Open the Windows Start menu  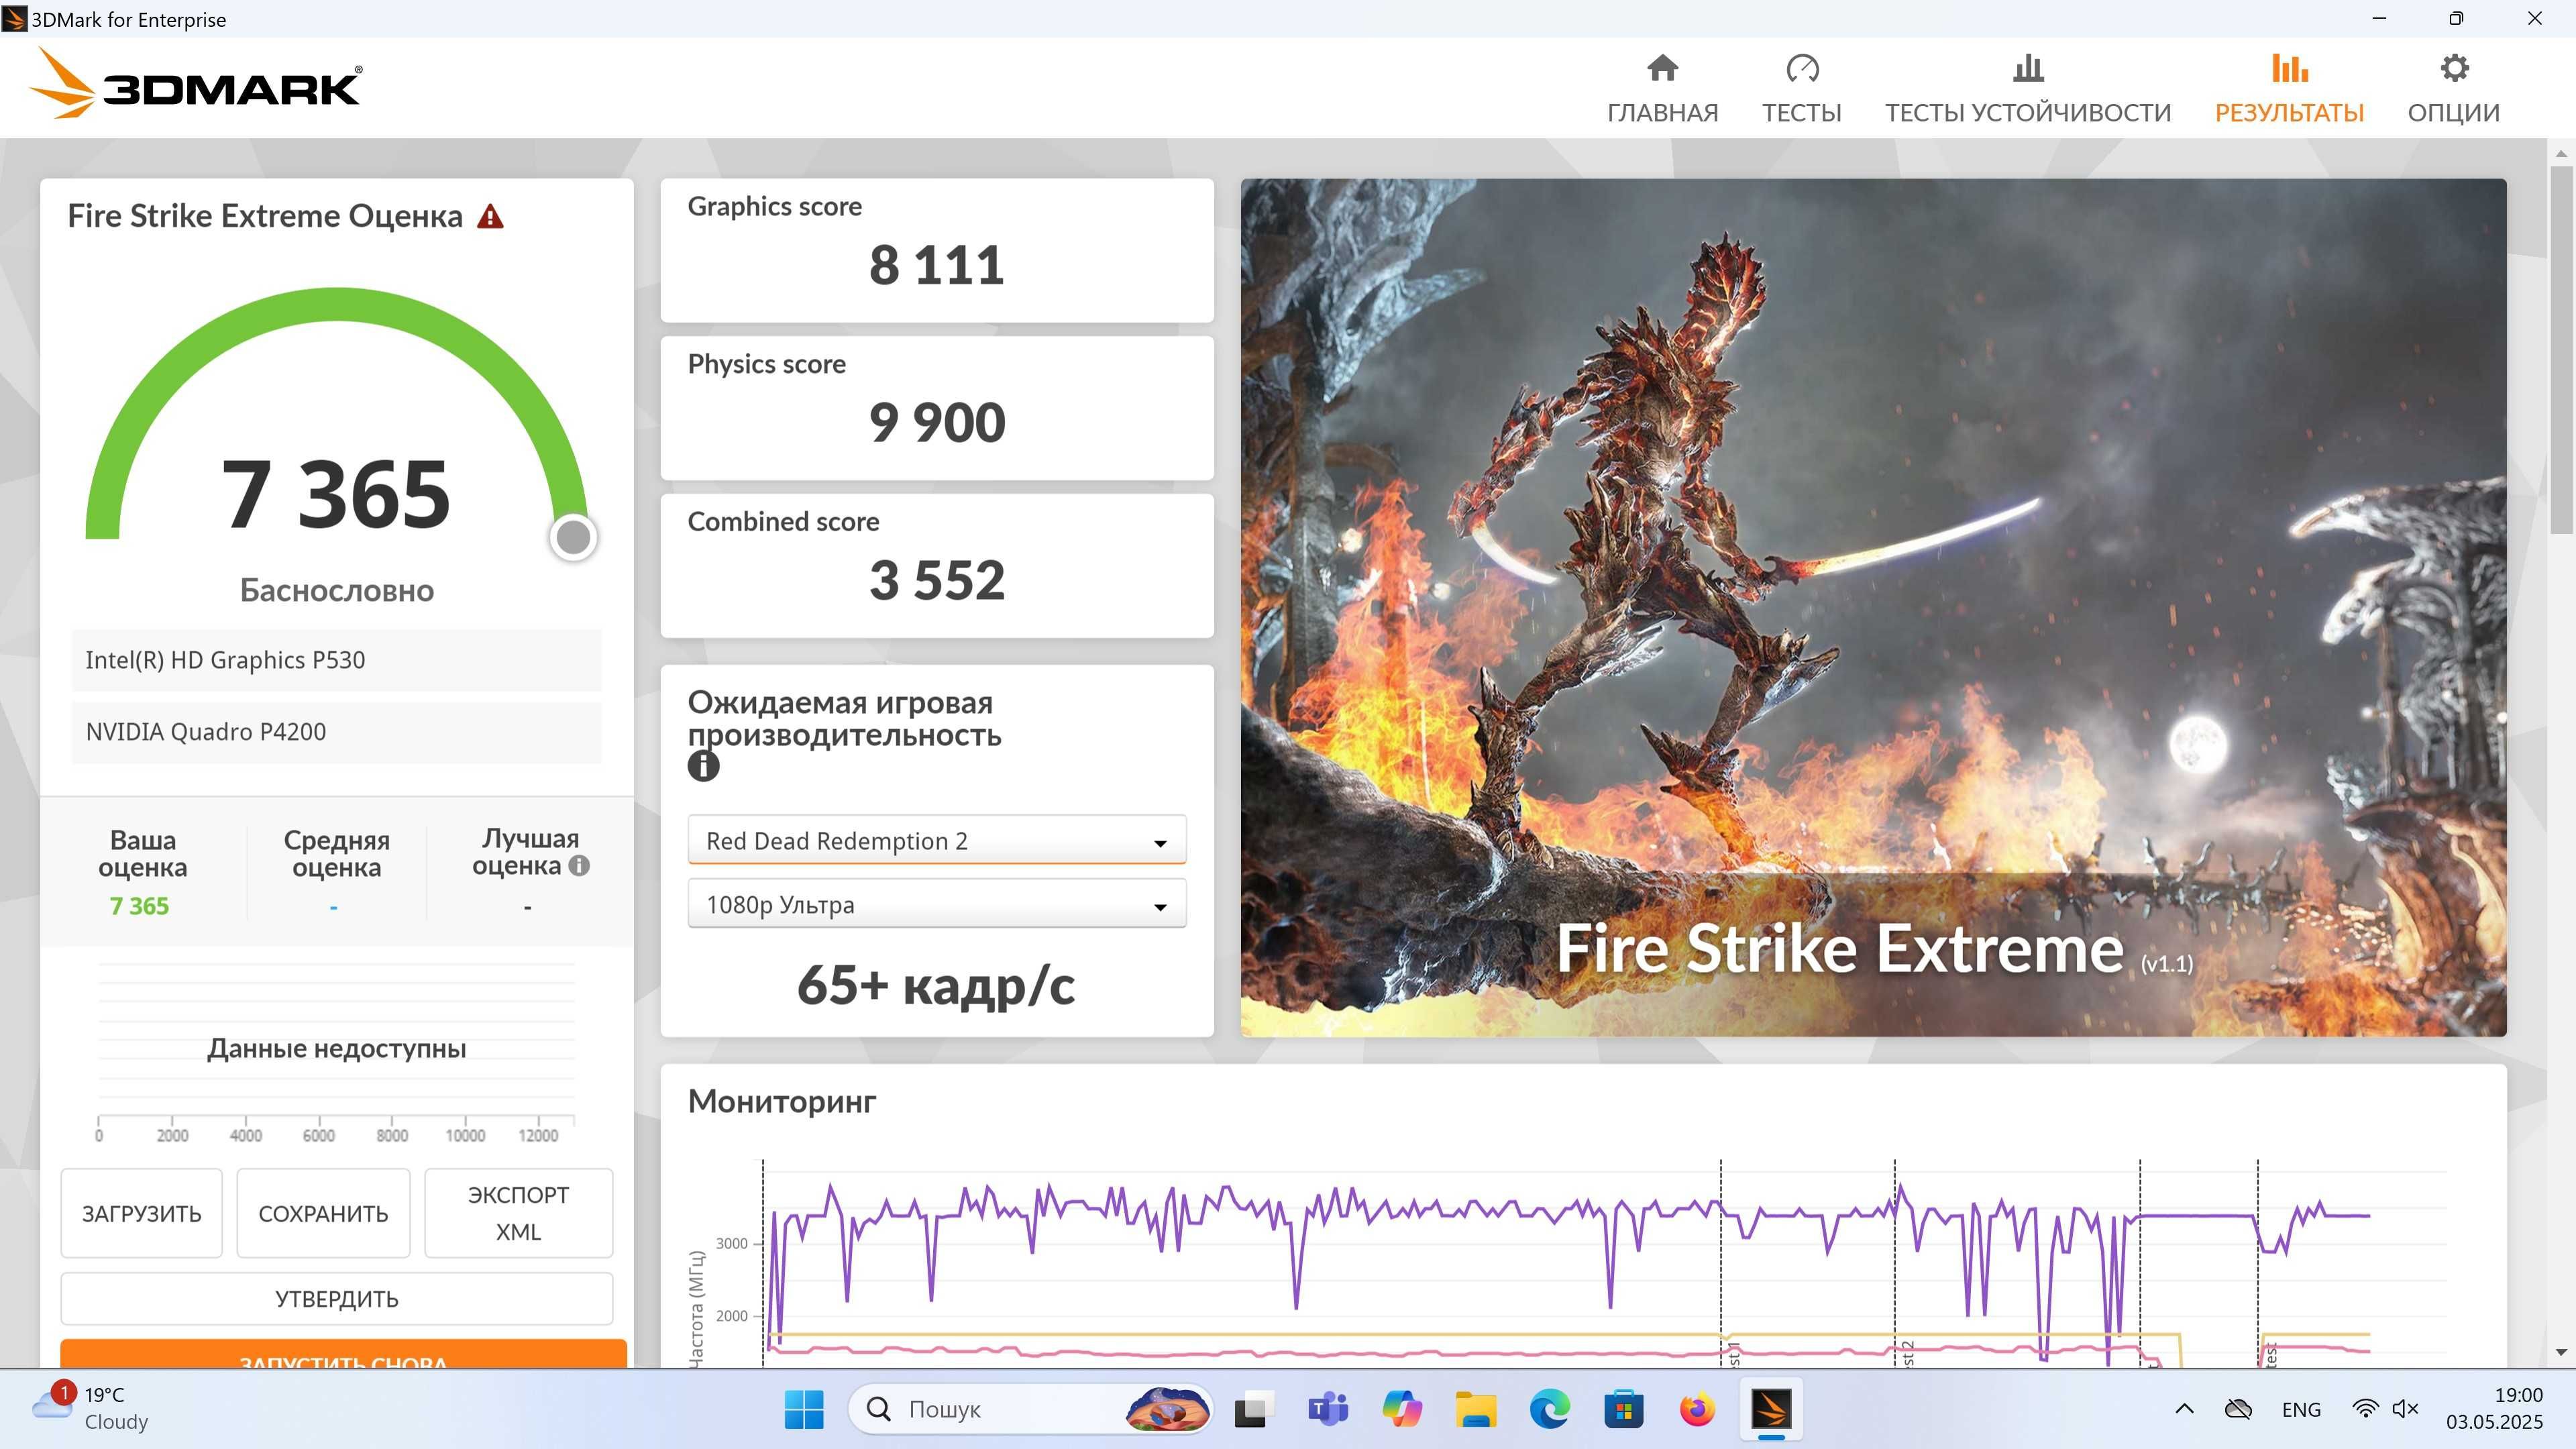pyautogui.click(x=804, y=1409)
